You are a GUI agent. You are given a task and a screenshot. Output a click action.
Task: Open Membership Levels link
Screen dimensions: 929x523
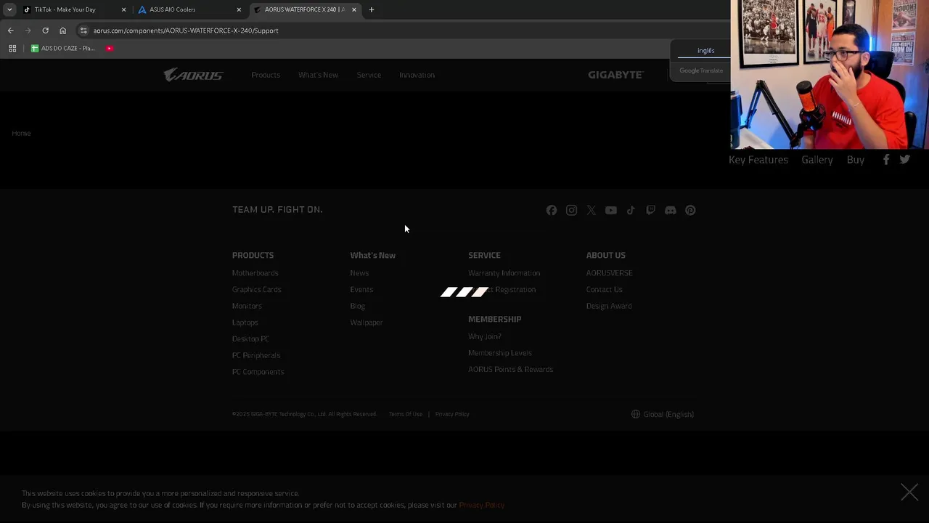coord(500,353)
